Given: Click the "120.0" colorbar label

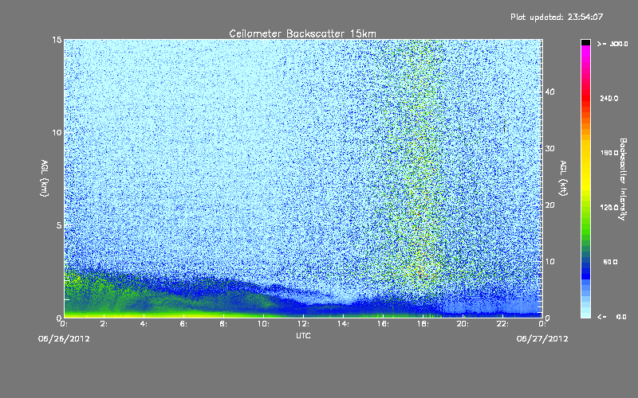Looking at the screenshot, I should tap(609, 208).
